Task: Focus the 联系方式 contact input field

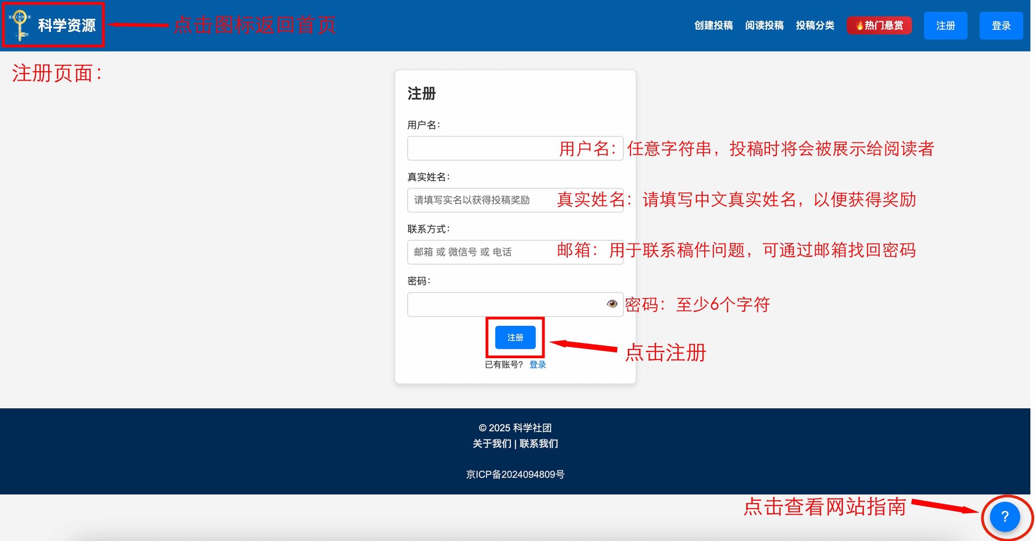Action: 481,252
